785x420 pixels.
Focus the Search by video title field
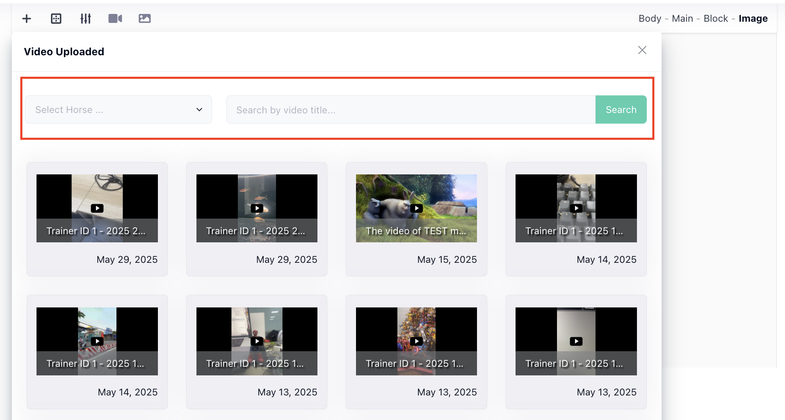click(x=410, y=110)
